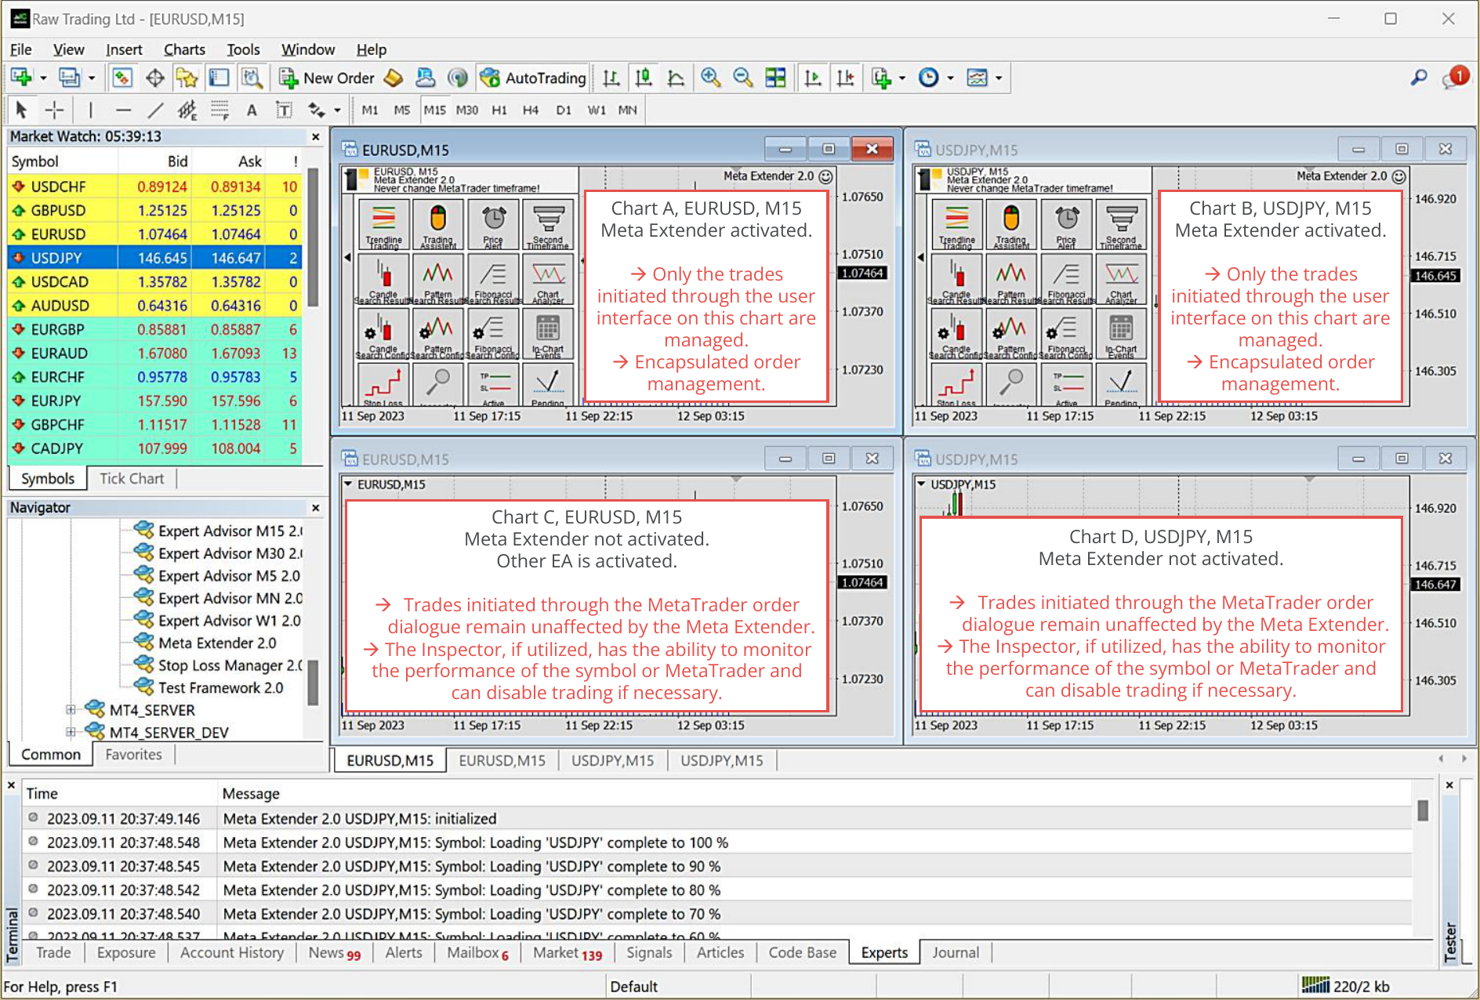Click the New Chart toolbar icon
The image size is (1480, 1000).
pyautogui.click(x=21, y=78)
